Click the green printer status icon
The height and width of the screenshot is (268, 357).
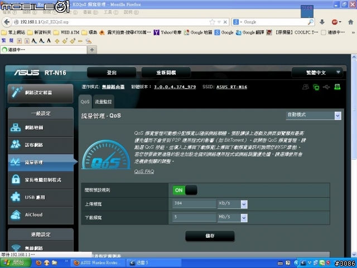(337, 87)
